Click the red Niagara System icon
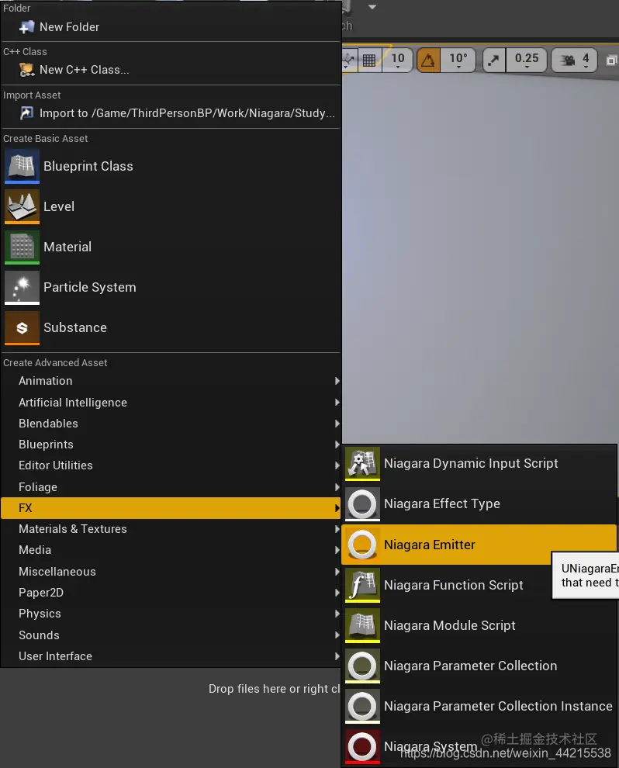Viewport: 619px width, 768px height. coord(362,747)
